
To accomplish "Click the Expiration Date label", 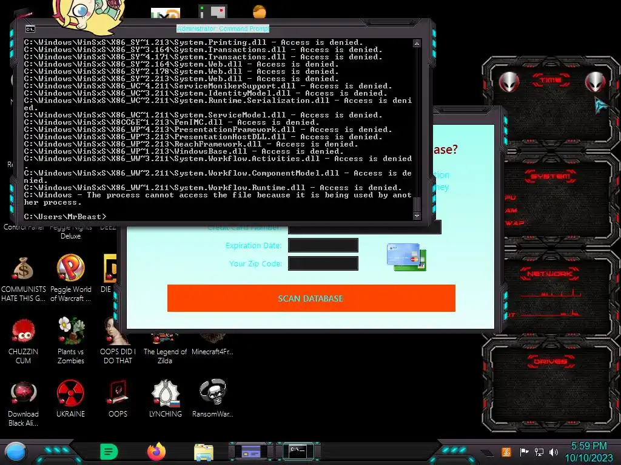I will [x=253, y=245].
